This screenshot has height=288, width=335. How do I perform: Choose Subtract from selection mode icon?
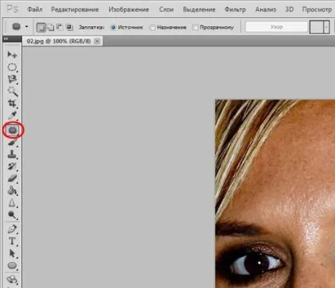point(59,27)
